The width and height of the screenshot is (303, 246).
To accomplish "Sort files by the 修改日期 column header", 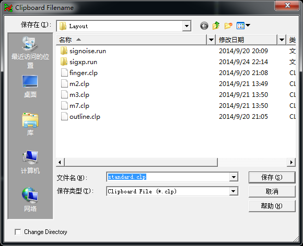I will tap(247, 40).
